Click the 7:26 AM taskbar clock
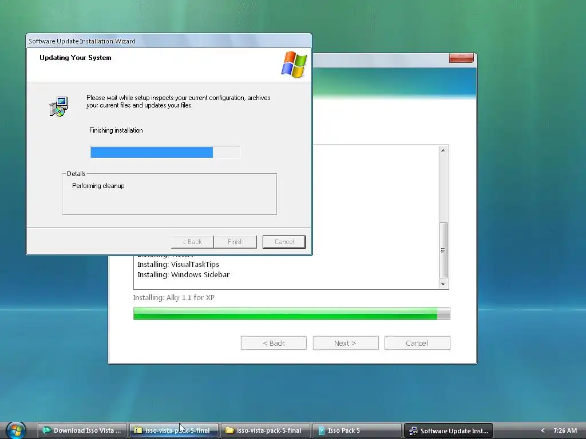586x439 pixels. (565, 430)
